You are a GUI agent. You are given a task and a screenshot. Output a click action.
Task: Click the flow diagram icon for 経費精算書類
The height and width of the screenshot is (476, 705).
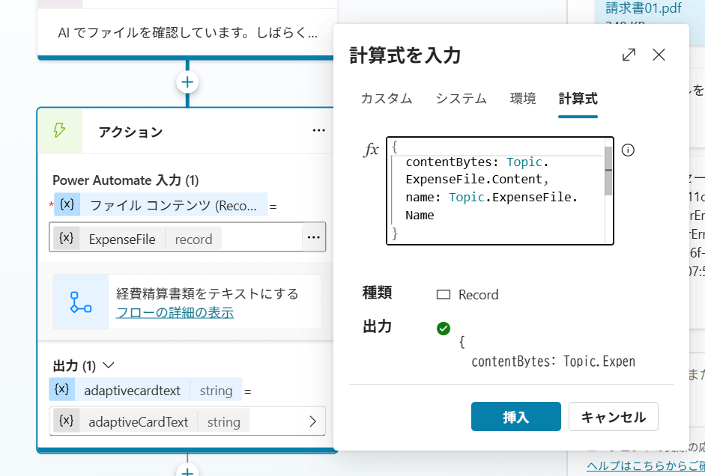click(80, 302)
